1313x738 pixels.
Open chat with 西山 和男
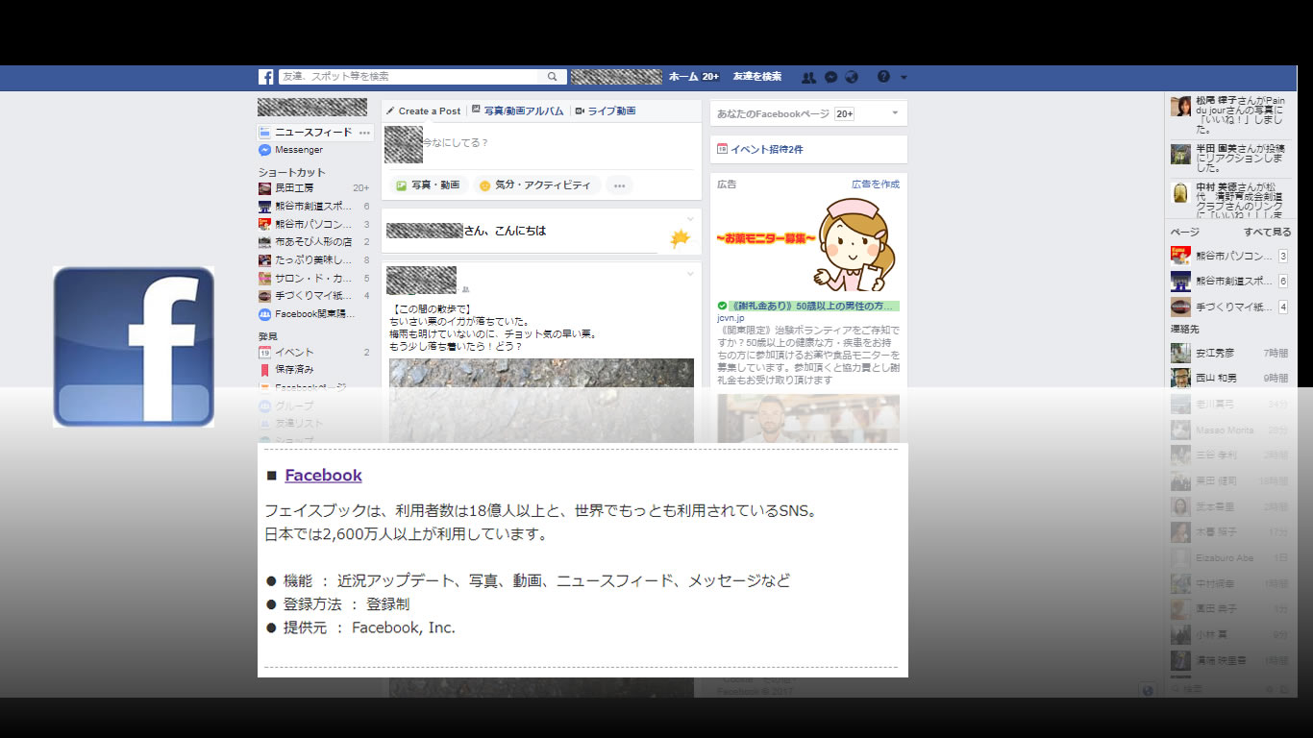[x=1229, y=379]
